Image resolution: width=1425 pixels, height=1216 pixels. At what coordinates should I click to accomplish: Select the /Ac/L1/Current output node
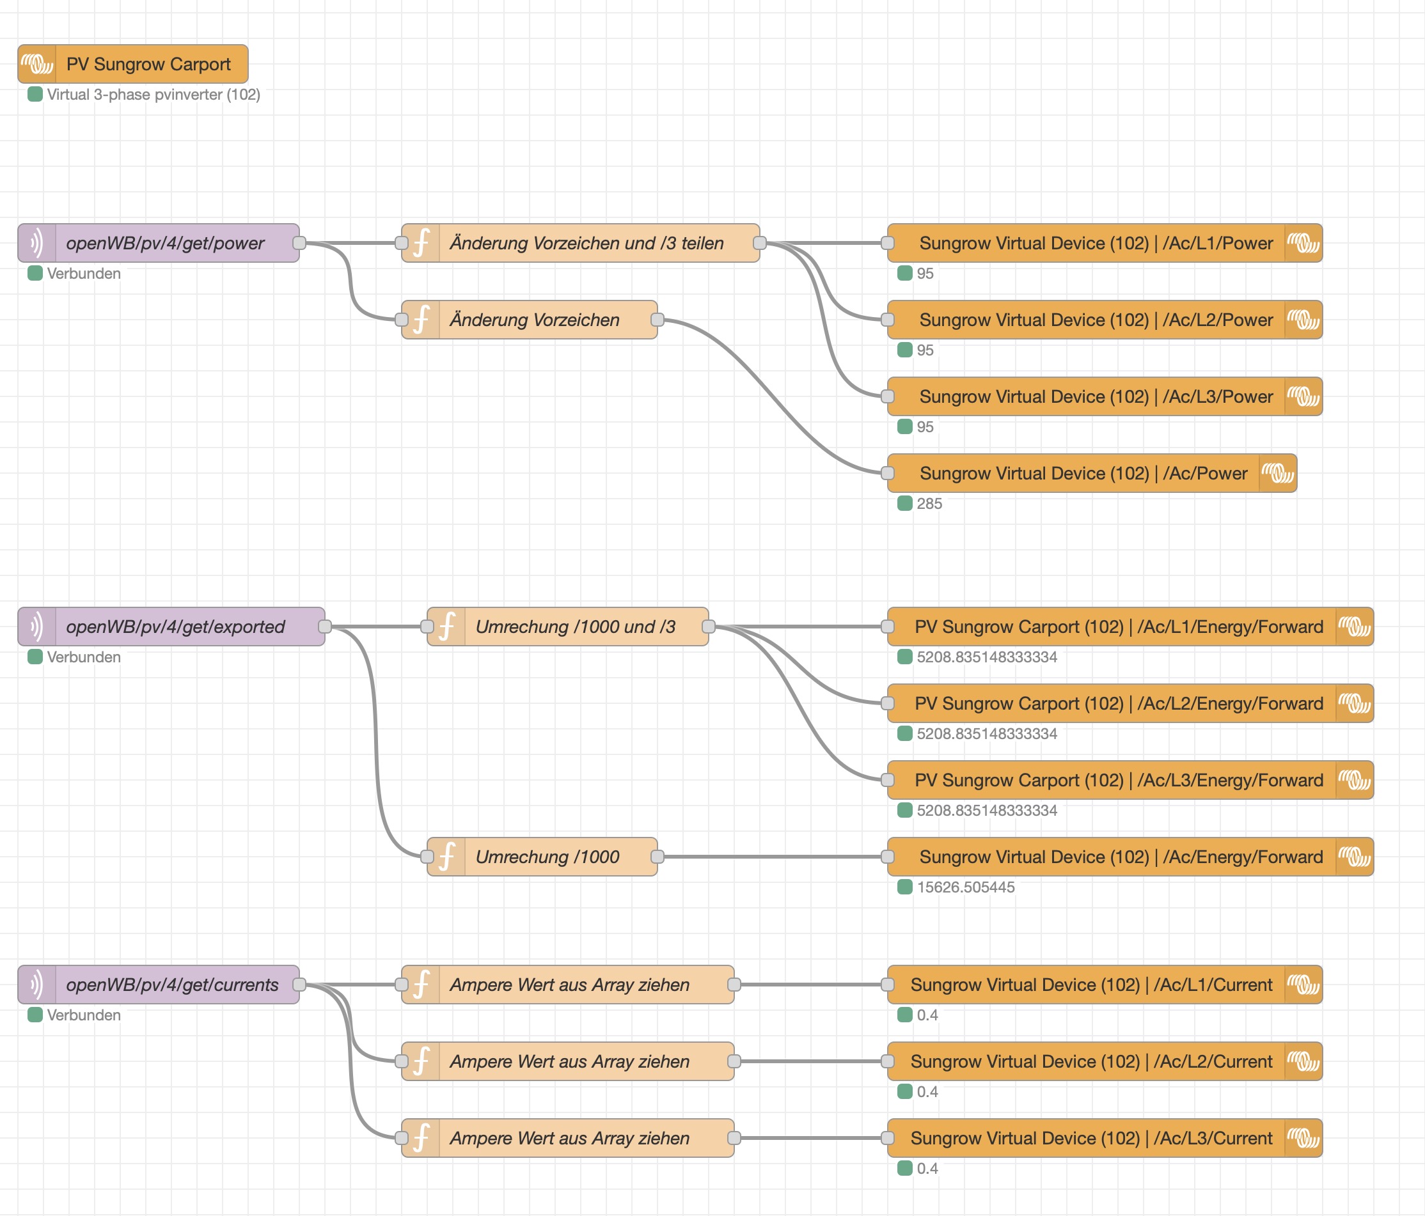tap(1090, 985)
